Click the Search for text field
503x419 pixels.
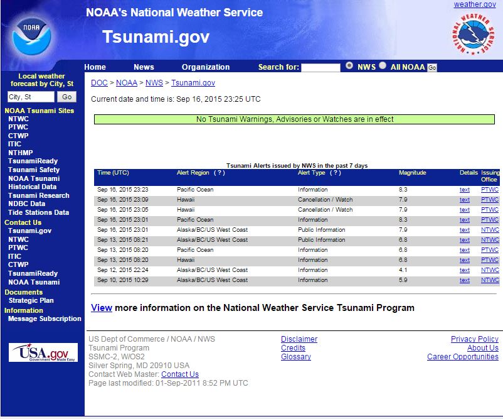(320, 67)
